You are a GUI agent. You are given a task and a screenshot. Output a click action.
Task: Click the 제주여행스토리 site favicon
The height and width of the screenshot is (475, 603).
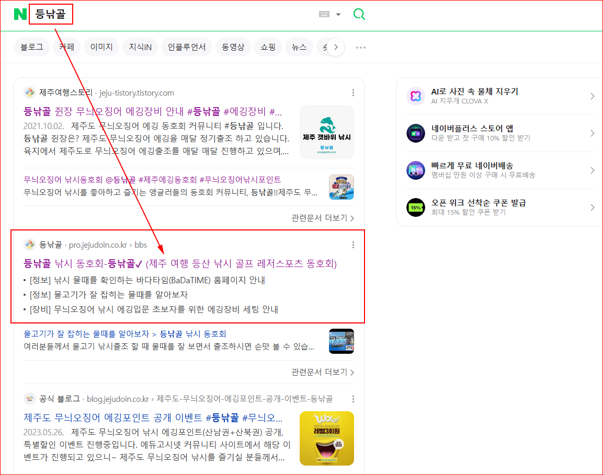pyautogui.click(x=30, y=92)
